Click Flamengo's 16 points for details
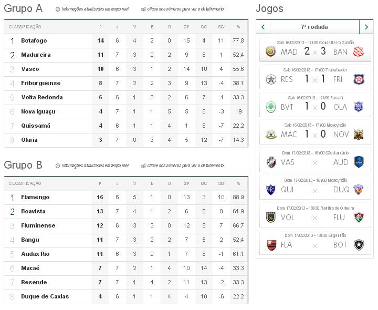 pos(100,197)
